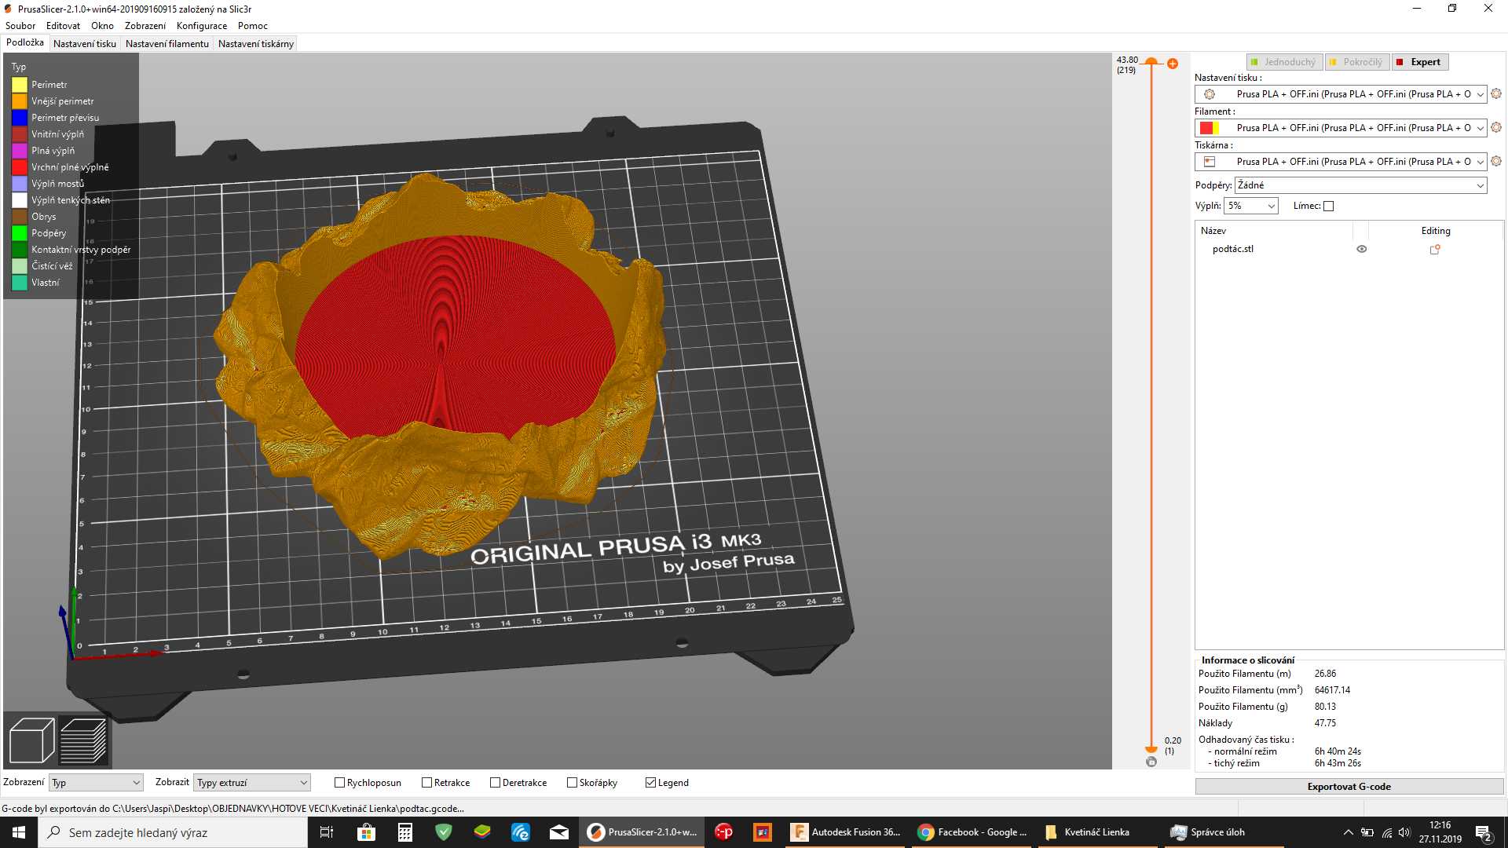Add color change with orange plus icon
This screenshot has width=1508, height=848.
click(1173, 64)
